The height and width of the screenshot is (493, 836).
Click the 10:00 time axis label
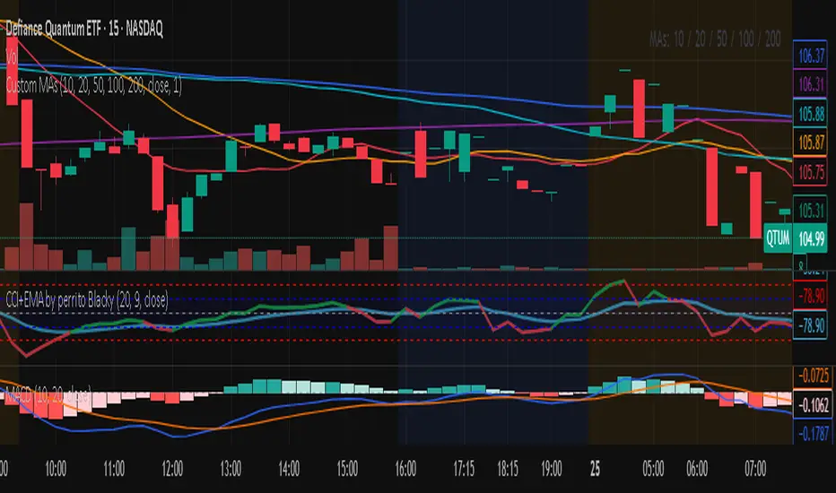[x=56, y=469]
